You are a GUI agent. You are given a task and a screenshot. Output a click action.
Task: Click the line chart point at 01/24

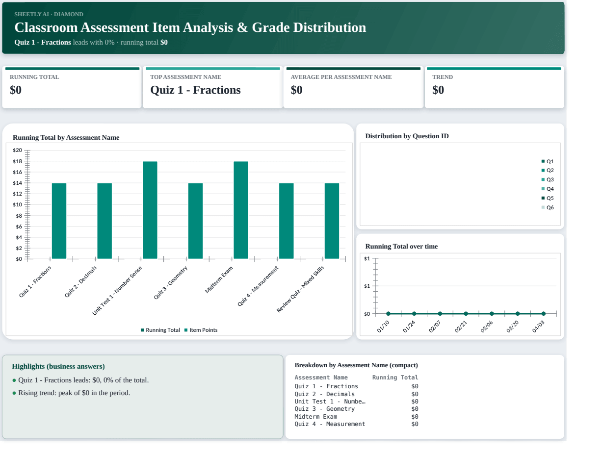coord(414,314)
